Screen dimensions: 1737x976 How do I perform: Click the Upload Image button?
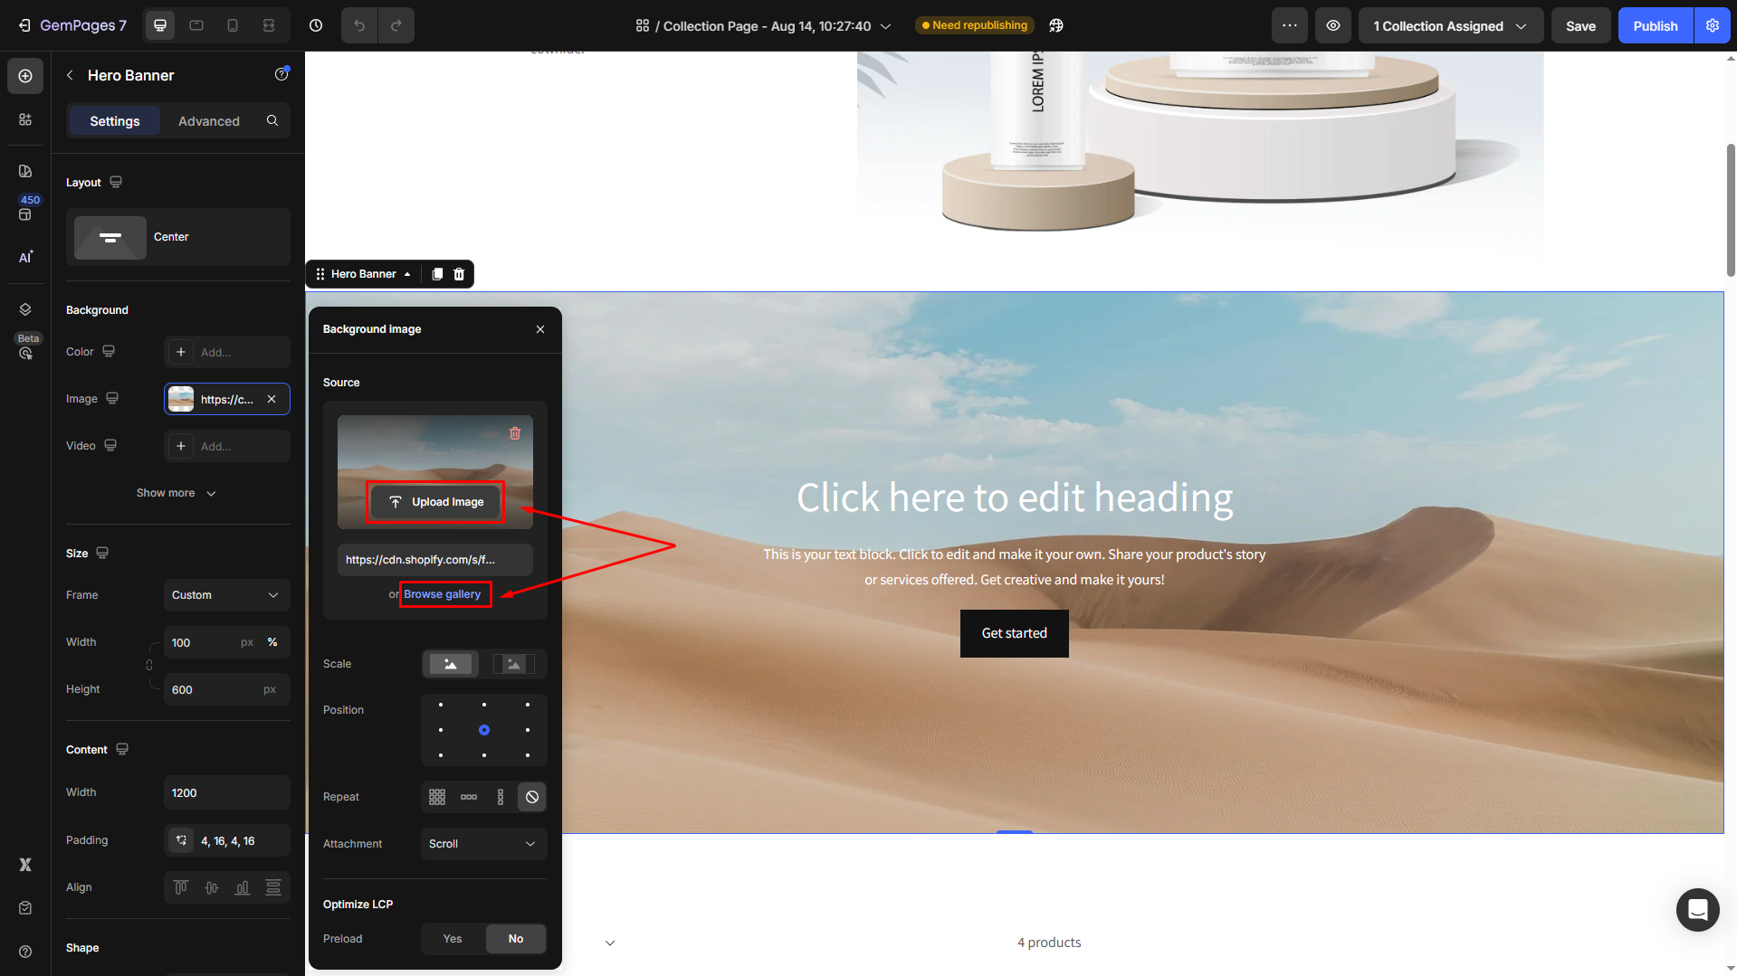[436, 502]
